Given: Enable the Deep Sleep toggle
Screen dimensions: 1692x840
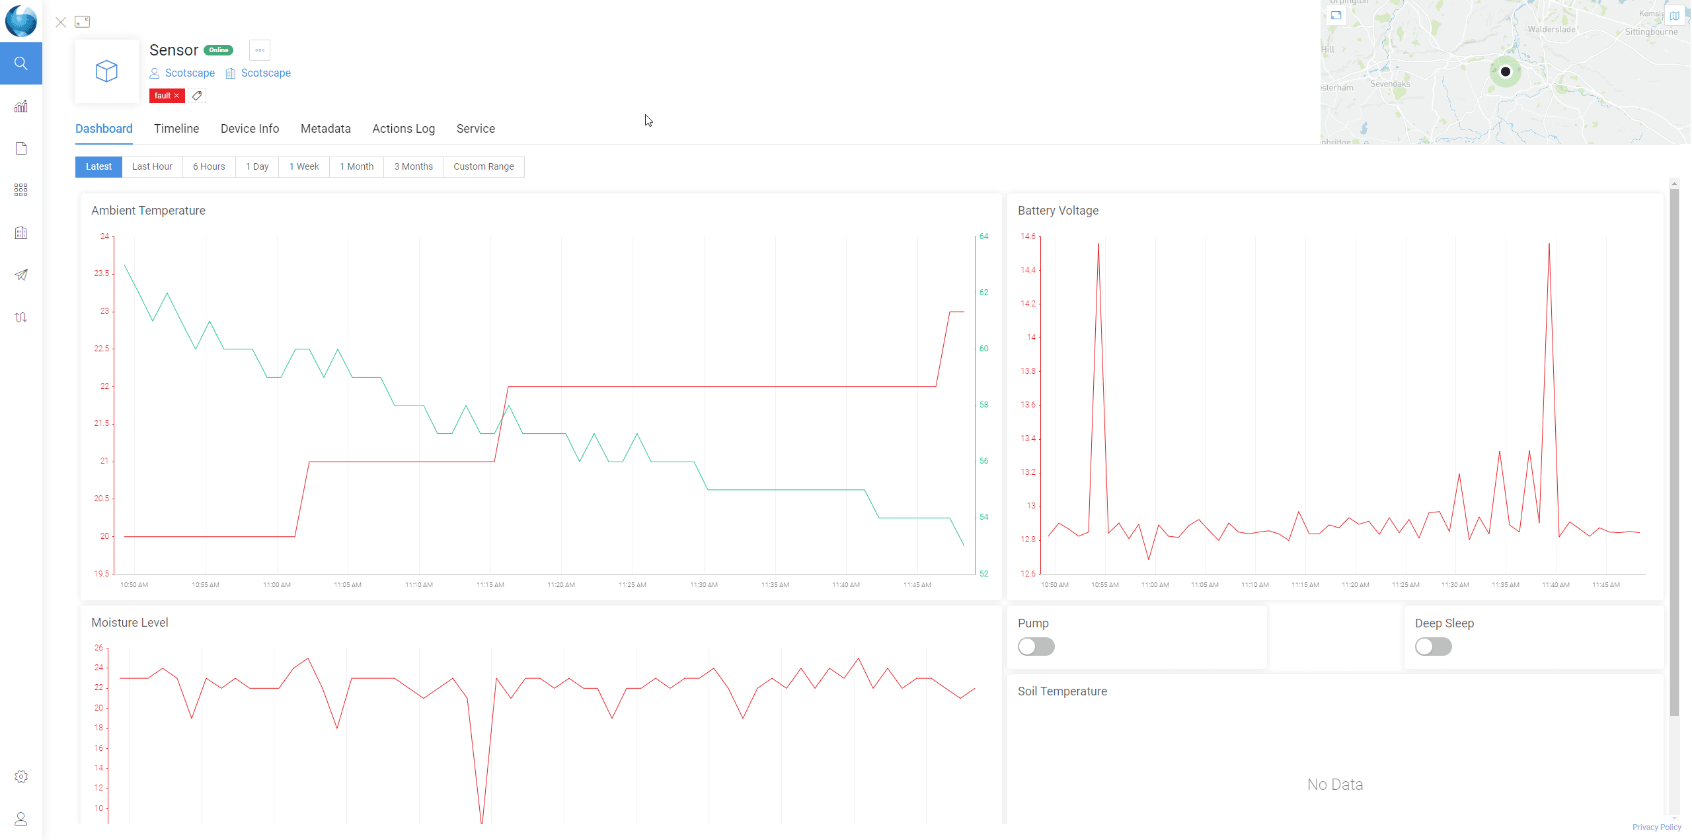Looking at the screenshot, I should (1434, 646).
